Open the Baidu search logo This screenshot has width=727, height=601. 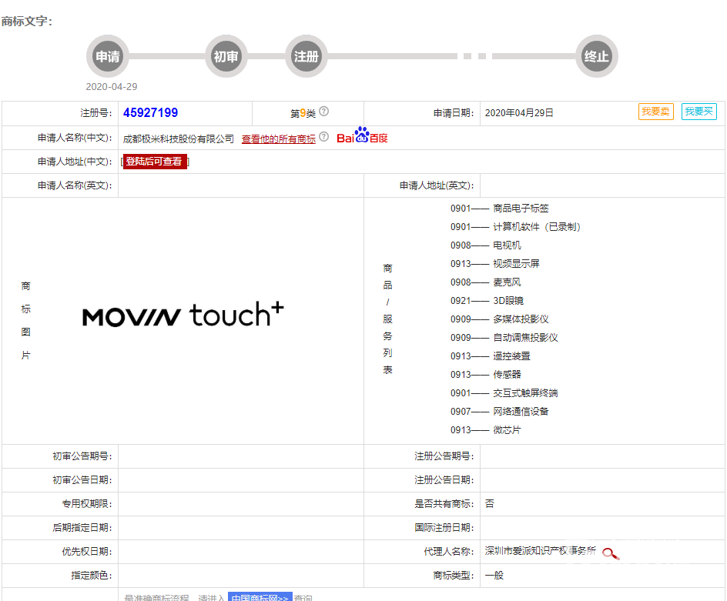362,135
